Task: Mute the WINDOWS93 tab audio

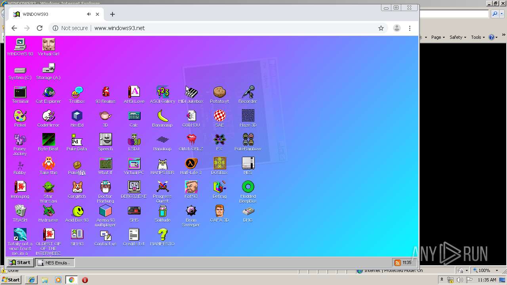Action: [x=89, y=14]
